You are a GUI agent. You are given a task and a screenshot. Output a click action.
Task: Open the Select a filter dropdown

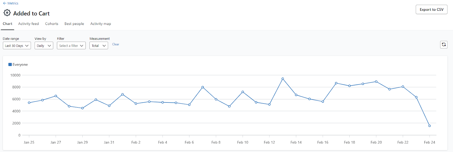click(x=71, y=46)
